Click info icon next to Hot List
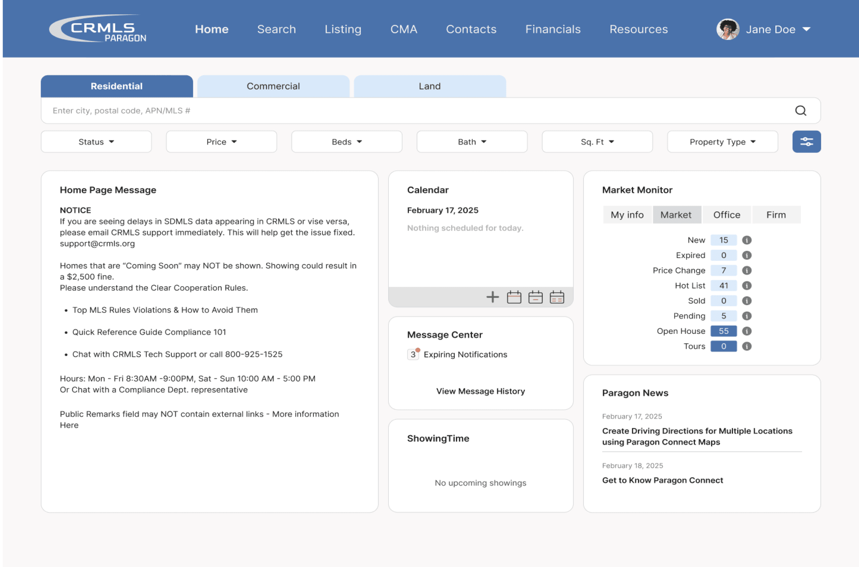The height and width of the screenshot is (567, 859). (x=746, y=286)
